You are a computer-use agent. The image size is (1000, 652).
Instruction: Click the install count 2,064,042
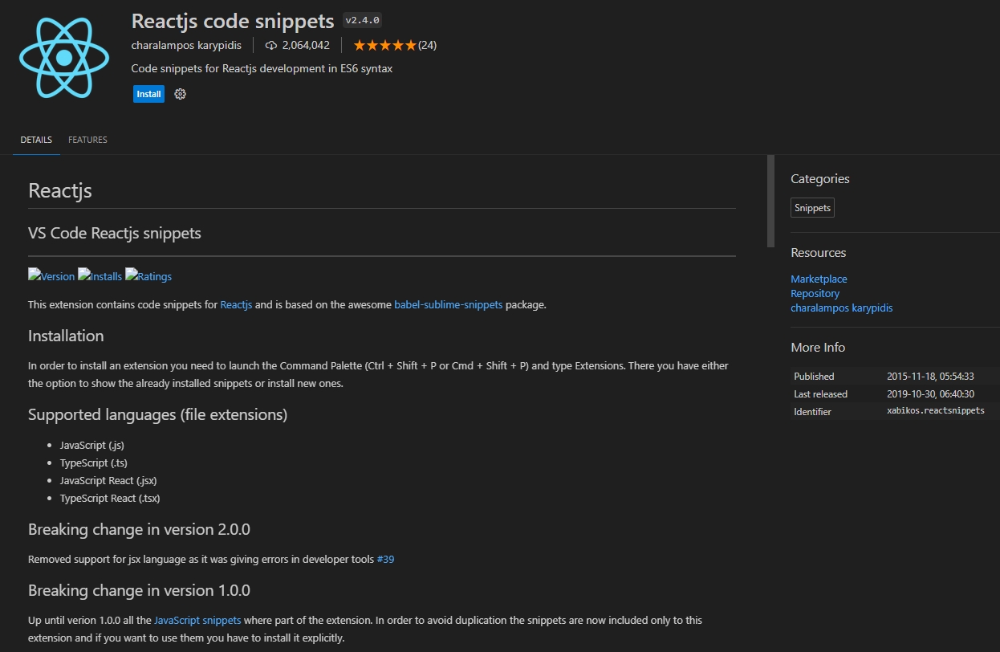point(306,45)
